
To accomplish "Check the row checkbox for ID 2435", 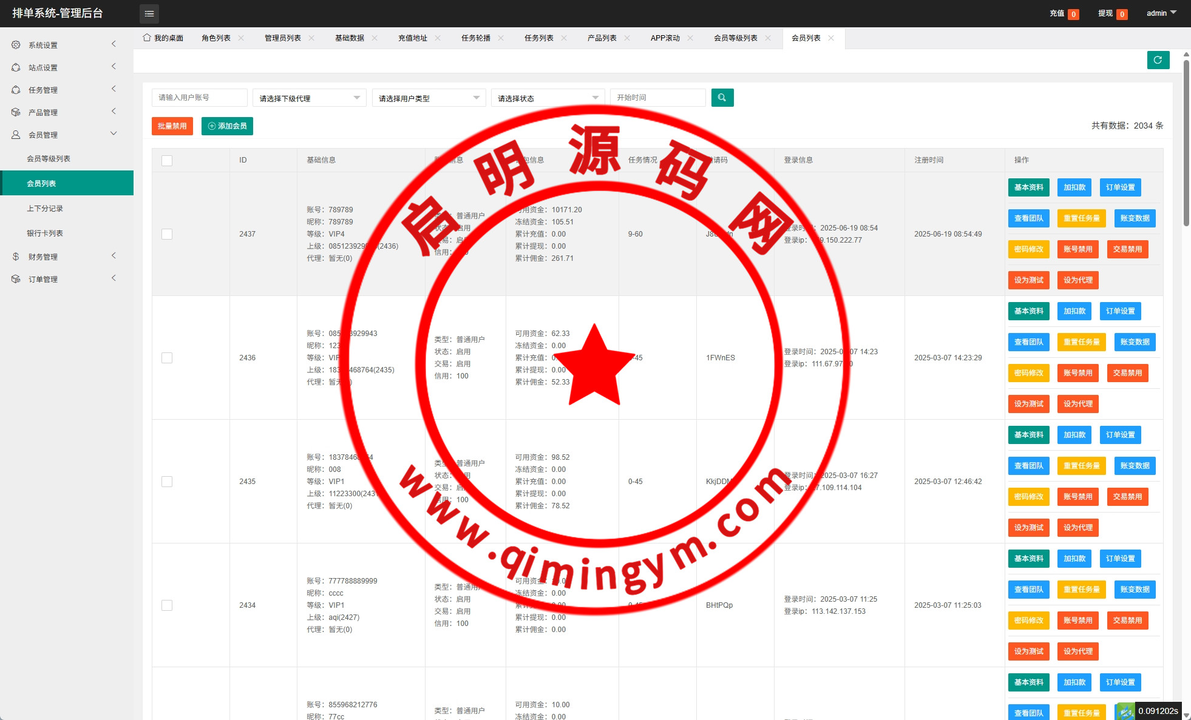I will point(167,482).
